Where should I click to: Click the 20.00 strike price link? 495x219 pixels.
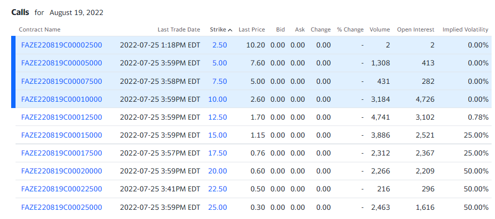(217, 171)
